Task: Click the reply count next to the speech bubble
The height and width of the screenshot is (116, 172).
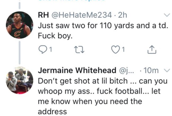Action: 50,49
